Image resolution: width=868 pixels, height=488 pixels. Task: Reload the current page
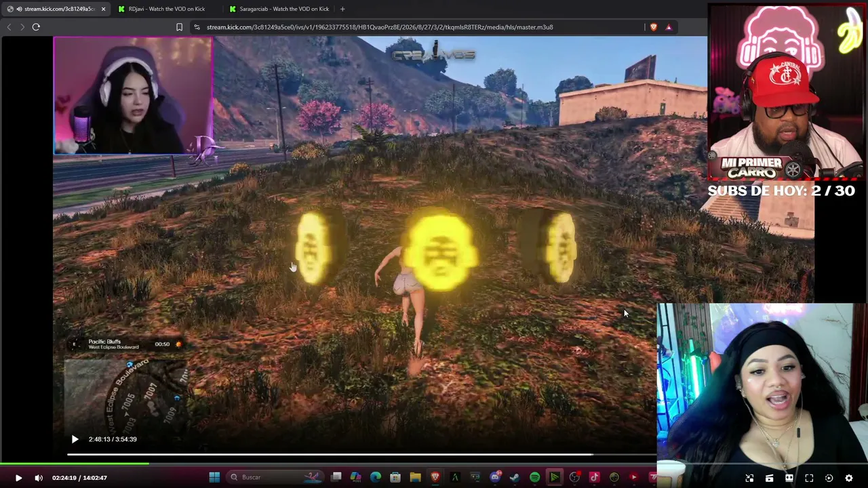click(36, 27)
